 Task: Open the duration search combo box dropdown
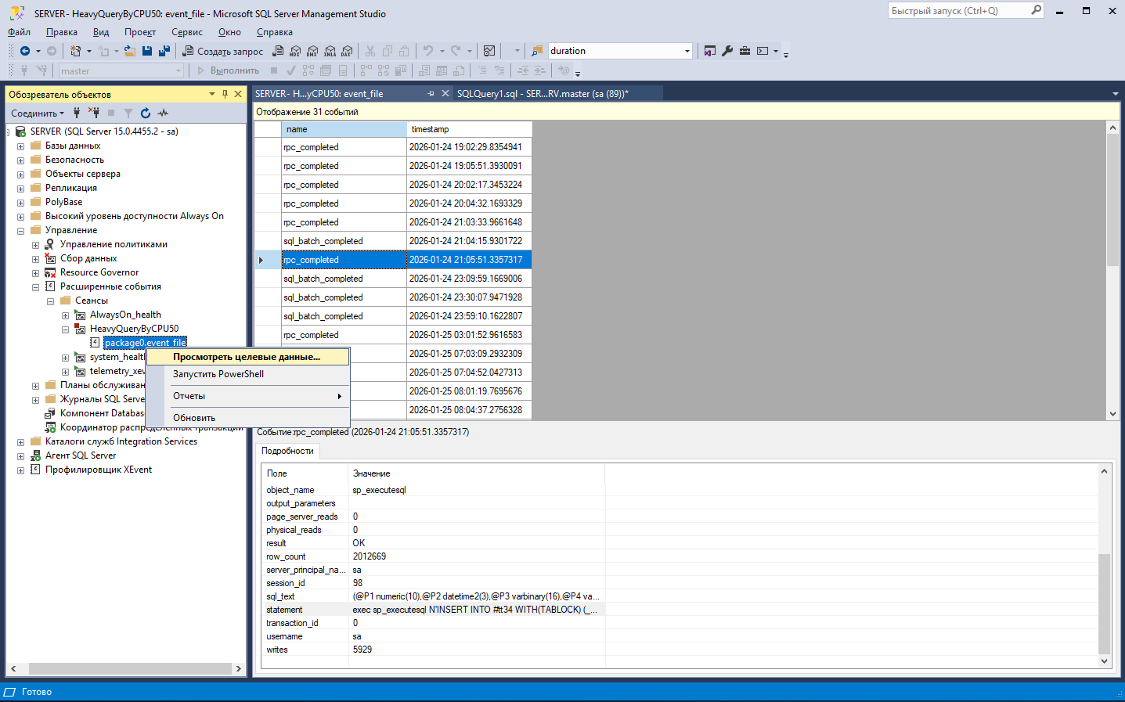[687, 51]
